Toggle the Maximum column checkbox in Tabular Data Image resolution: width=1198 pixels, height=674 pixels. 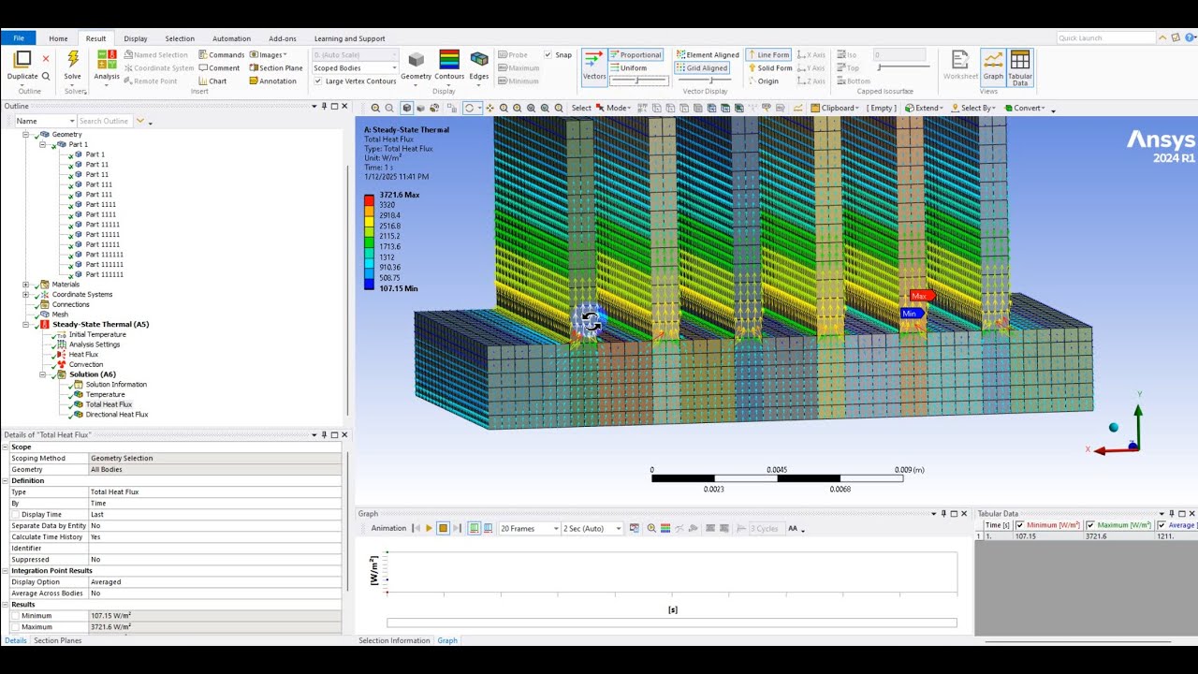1091,525
